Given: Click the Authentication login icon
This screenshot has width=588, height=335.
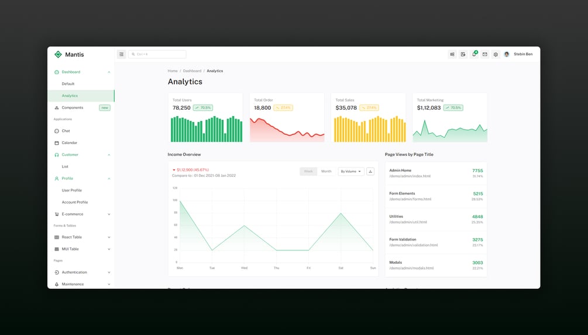Looking at the screenshot, I should point(57,272).
